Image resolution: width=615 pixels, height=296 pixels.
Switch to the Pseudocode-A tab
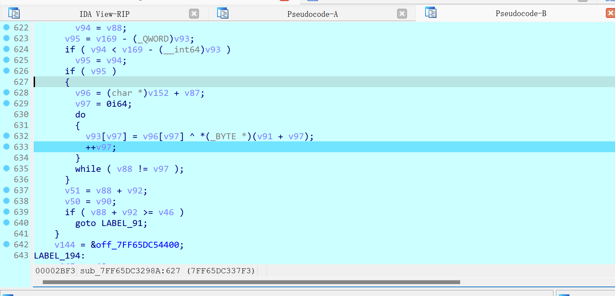coord(312,14)
